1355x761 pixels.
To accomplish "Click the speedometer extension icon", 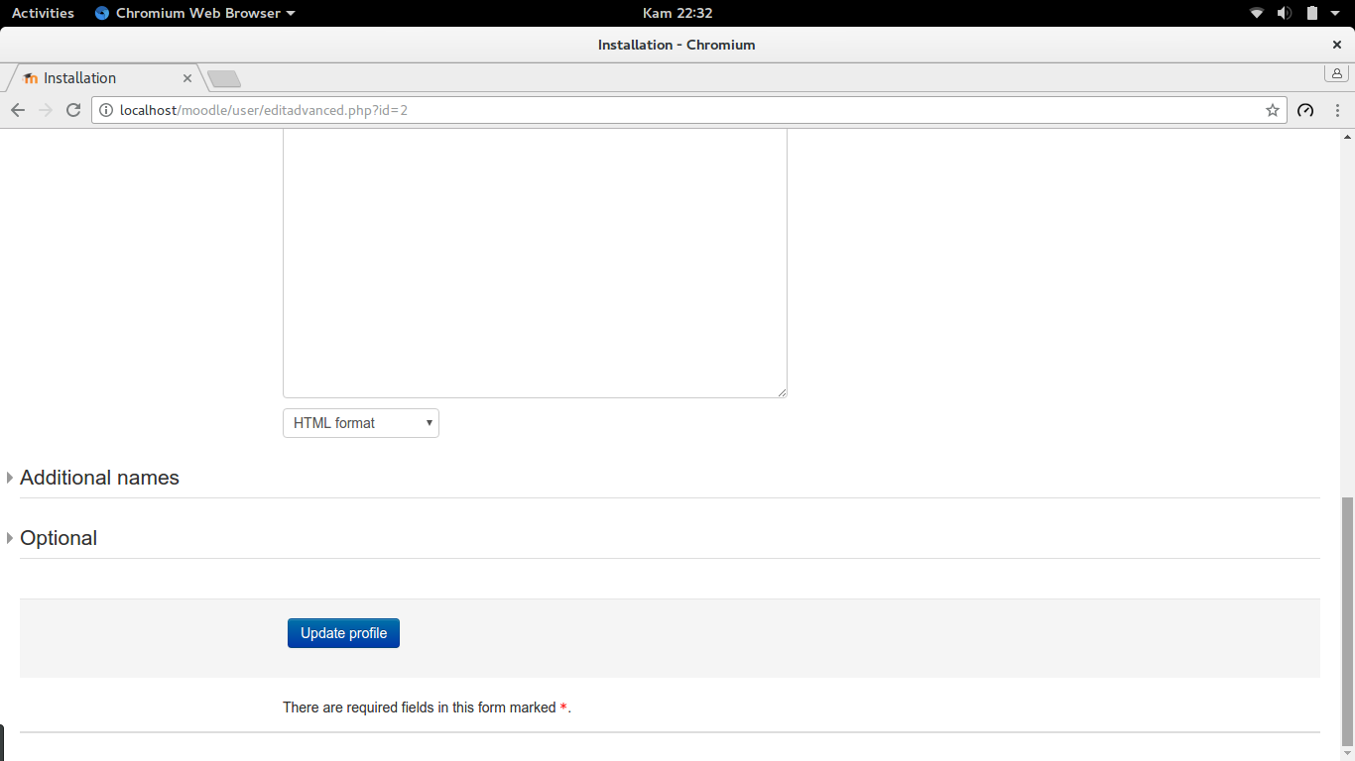I will pos(1305,110).
